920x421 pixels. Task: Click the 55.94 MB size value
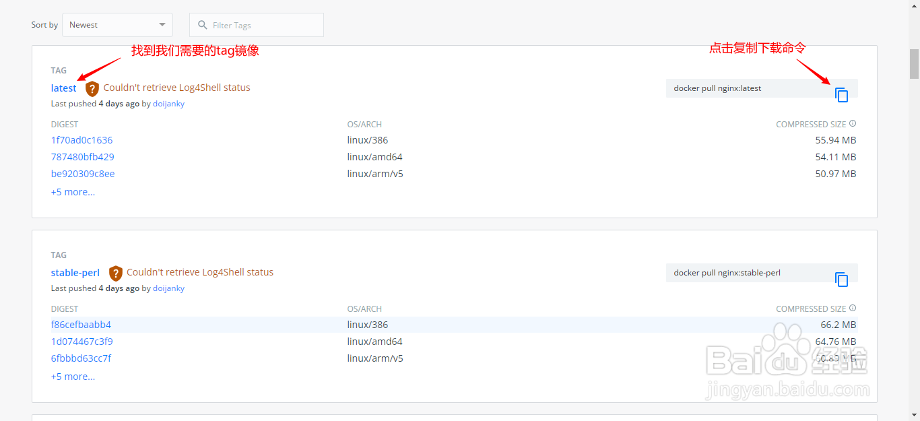(836, 140)
